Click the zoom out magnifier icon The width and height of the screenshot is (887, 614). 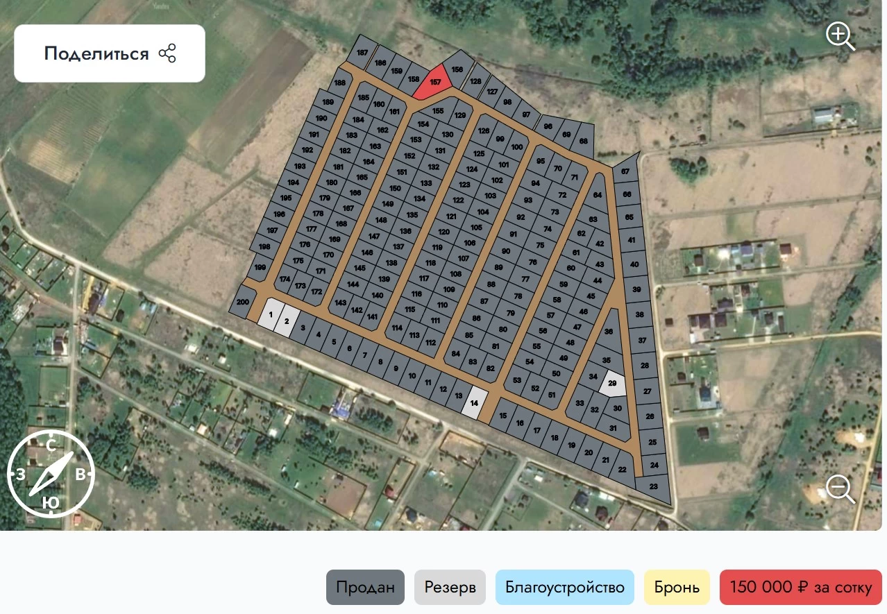(x=840, y=489)
